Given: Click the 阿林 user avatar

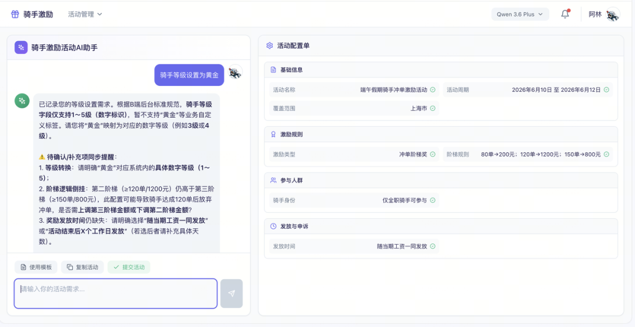Looking at the screenshot, I should coord(613,15).
